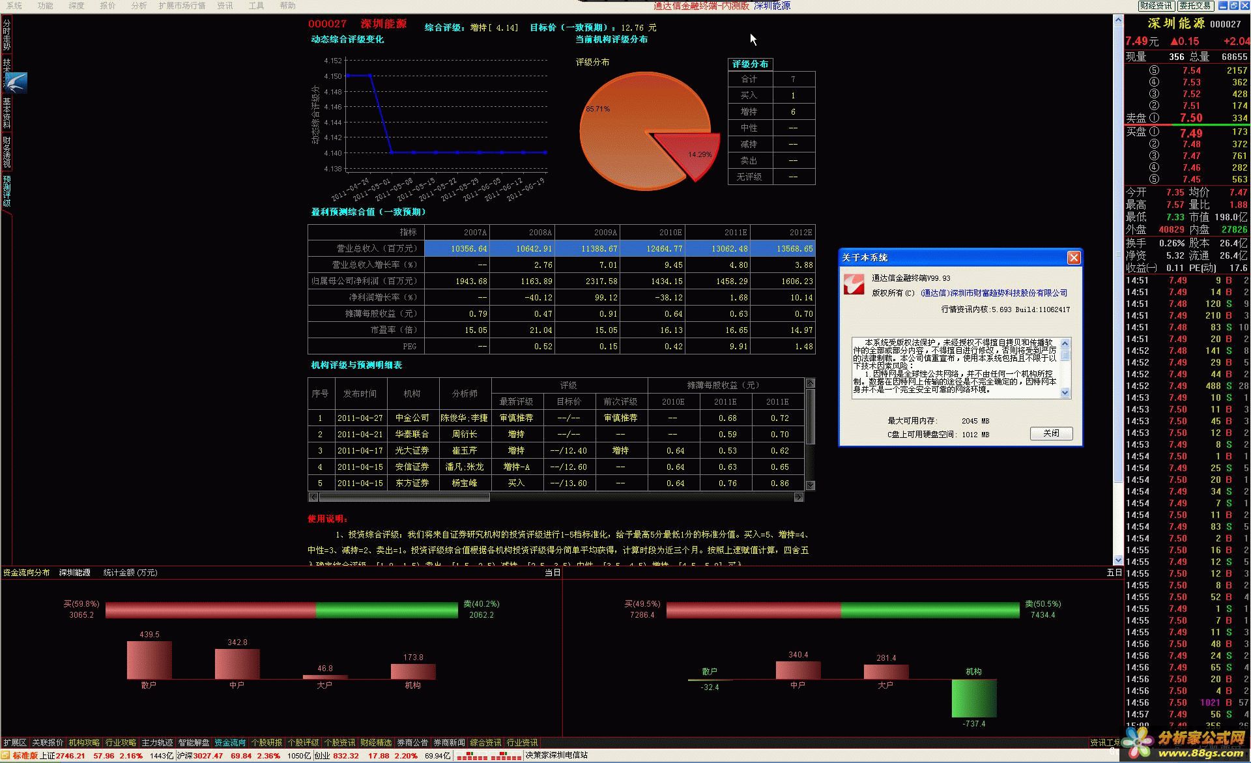Open the 扩展市场行情 menu
1251x763 pixels.
182,5
